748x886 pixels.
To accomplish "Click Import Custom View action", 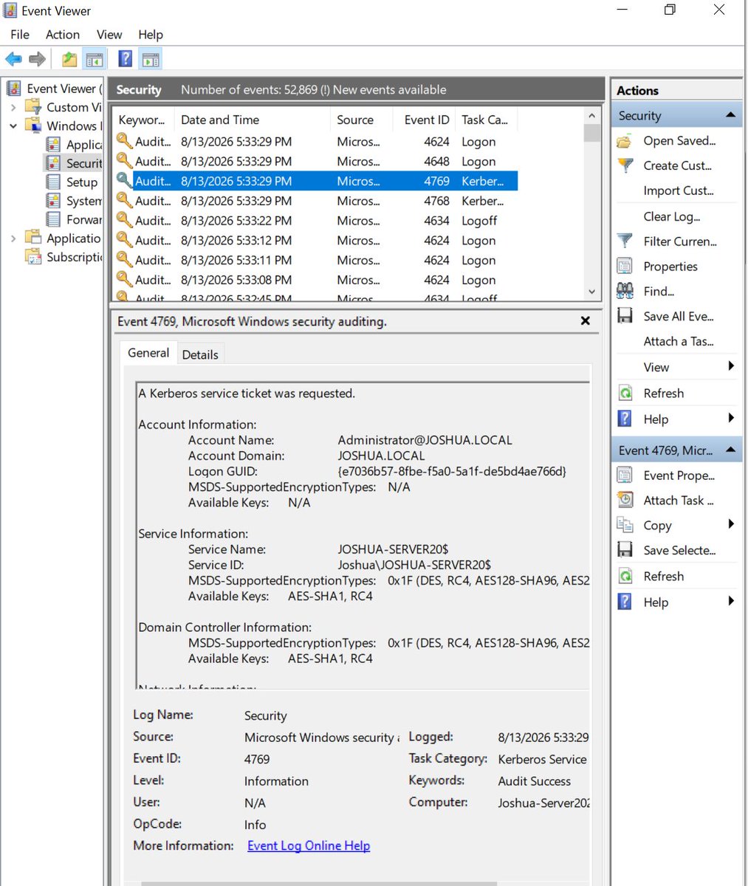I will pos(679,190).
